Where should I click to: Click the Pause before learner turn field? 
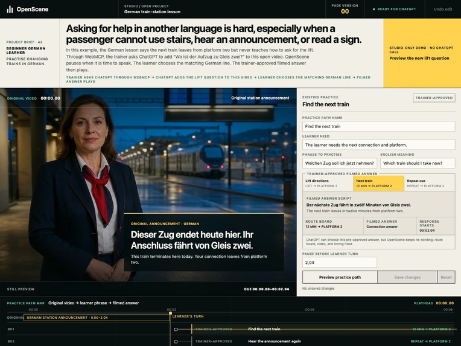(x=340, y=262)
